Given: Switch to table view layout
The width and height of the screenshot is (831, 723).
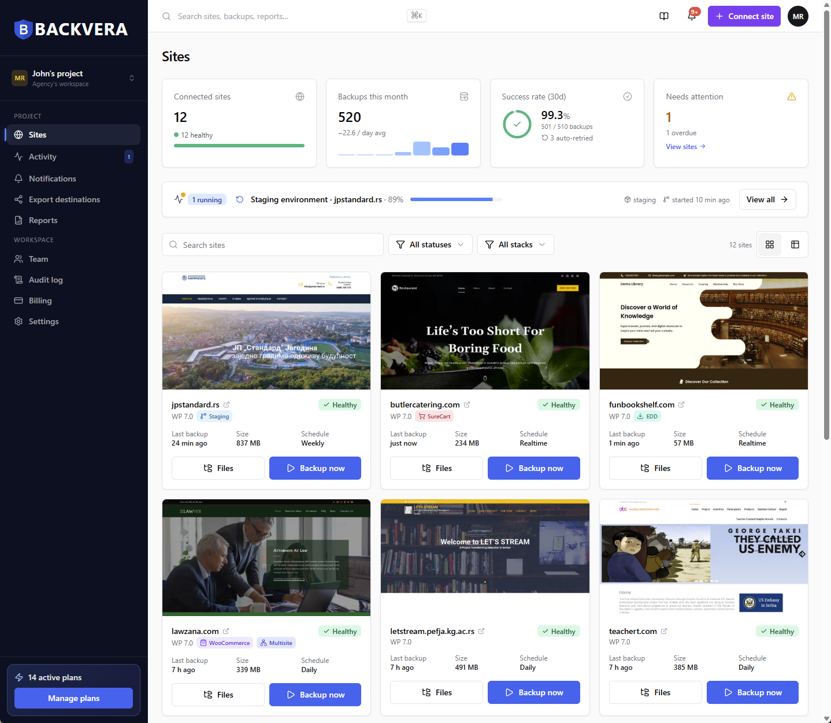Looking at the screenshot, I should tap(795, 244).
